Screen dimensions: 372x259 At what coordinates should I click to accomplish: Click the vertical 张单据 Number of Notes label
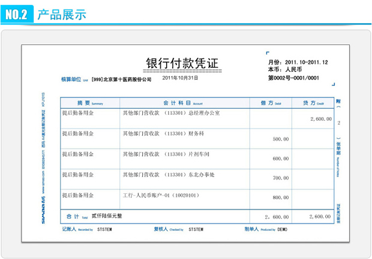[x=338, y=160]
